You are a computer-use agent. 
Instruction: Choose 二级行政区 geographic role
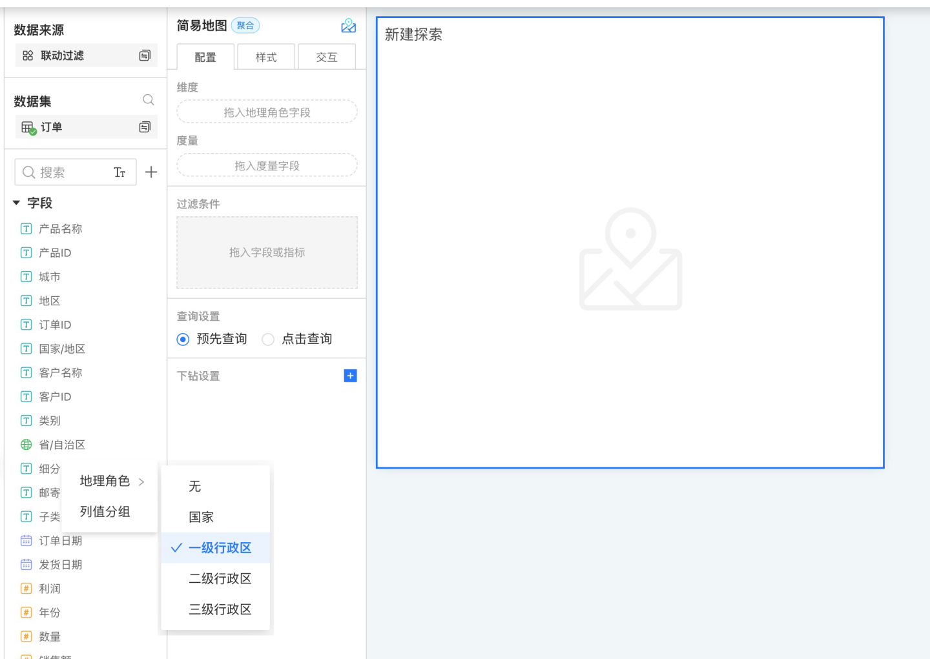click(x=220, y=579)
